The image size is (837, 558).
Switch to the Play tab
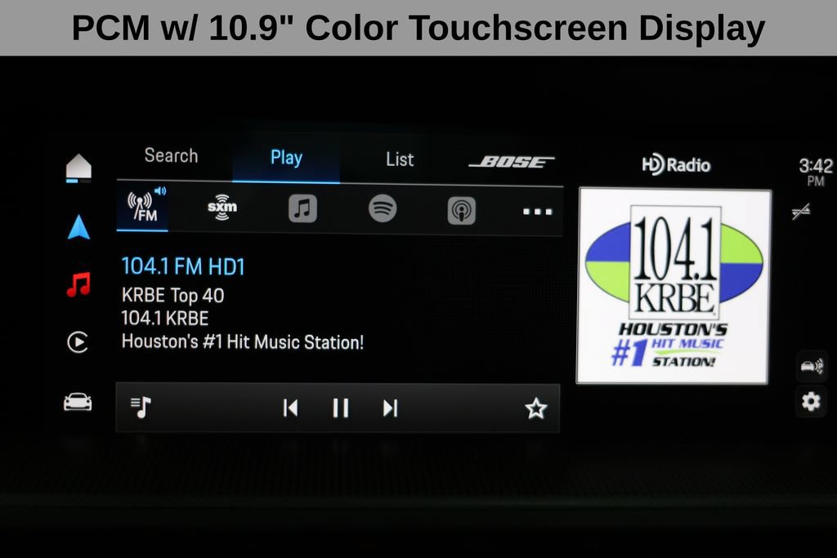(x=286, y=158)
